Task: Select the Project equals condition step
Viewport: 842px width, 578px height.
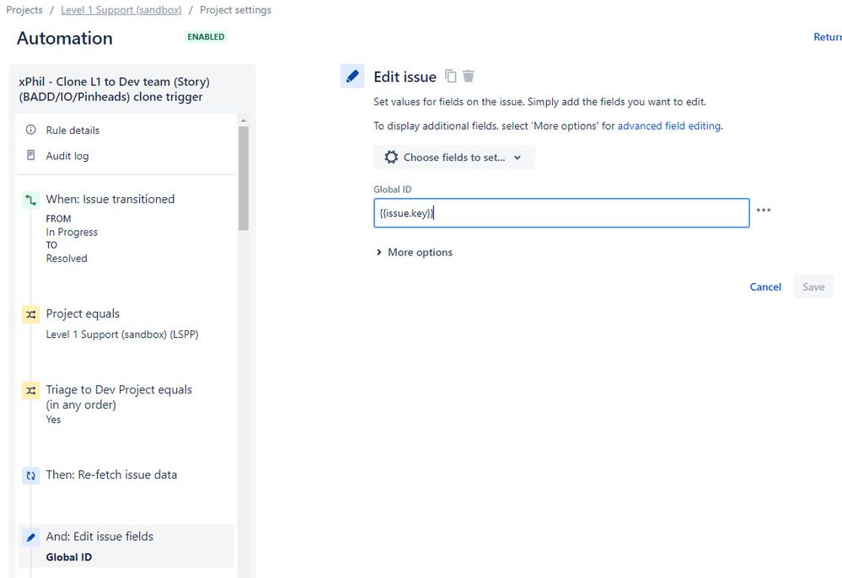Action: coord(83,313)
